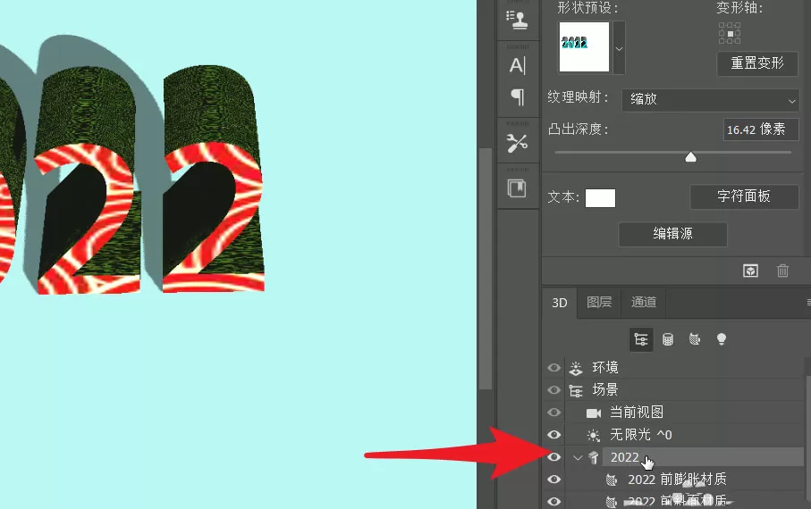Select the 2022 mesh row

coord(685,457)
